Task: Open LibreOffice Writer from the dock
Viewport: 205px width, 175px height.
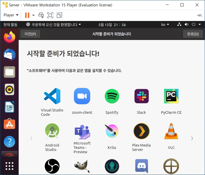Action: click(9, 107)
